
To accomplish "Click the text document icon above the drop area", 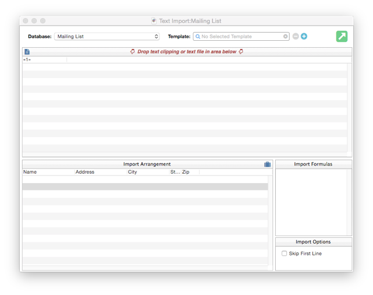I will 27,52.
